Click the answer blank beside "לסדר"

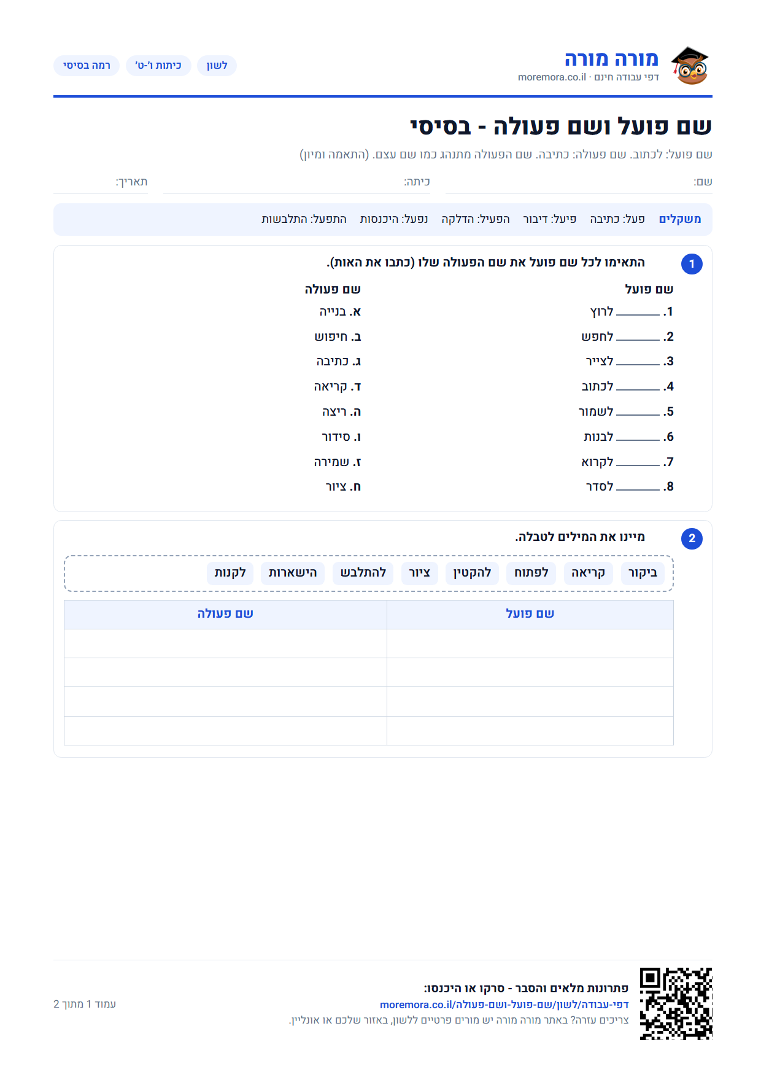coord(638,488)
